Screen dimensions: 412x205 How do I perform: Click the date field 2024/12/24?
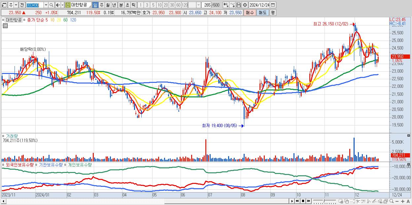(x=259, y=5)
